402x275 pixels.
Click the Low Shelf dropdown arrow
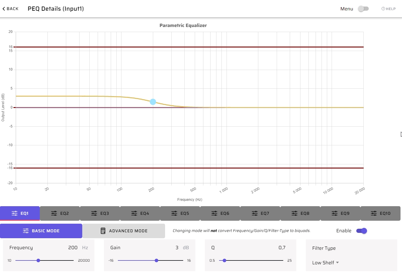coord(338,263)
